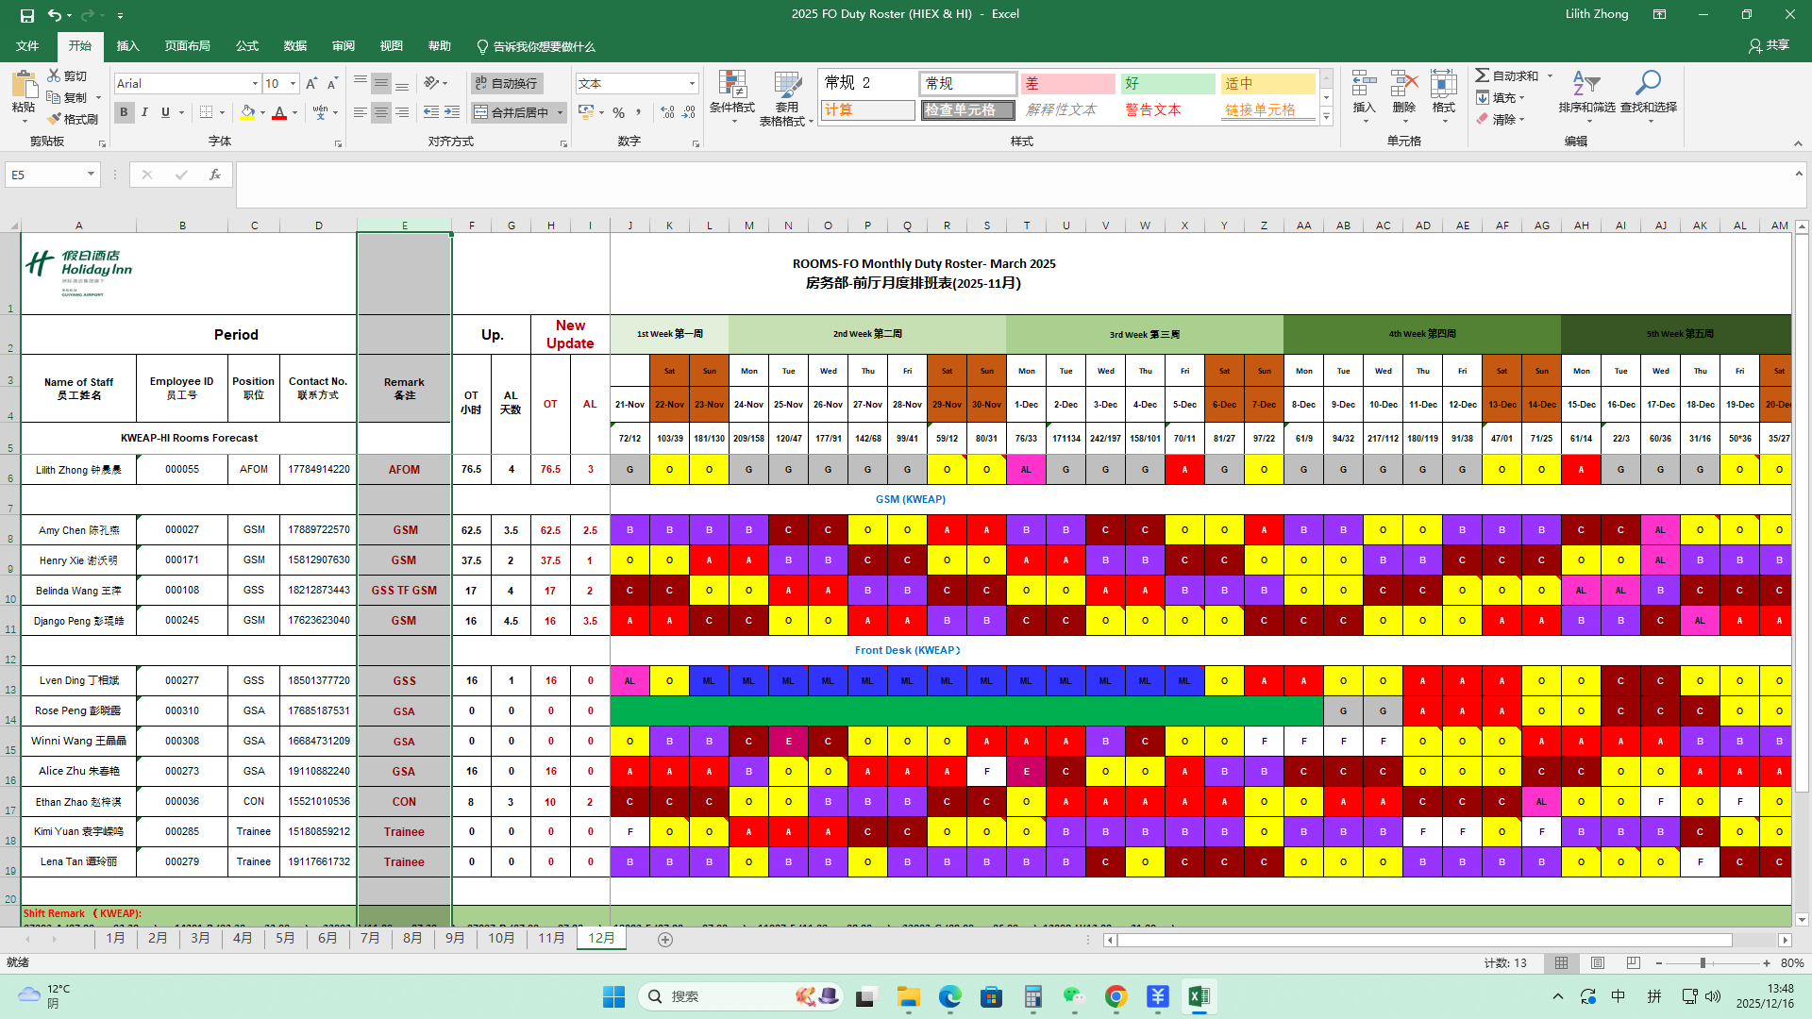Toggle Italic formatting
Screen dimensions: 1812x1019
point(144,112)
